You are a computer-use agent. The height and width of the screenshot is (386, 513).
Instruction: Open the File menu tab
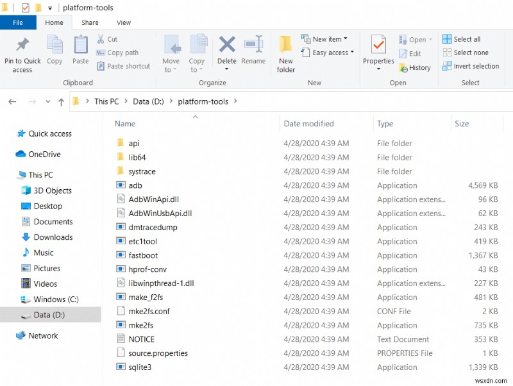point(18,22)
